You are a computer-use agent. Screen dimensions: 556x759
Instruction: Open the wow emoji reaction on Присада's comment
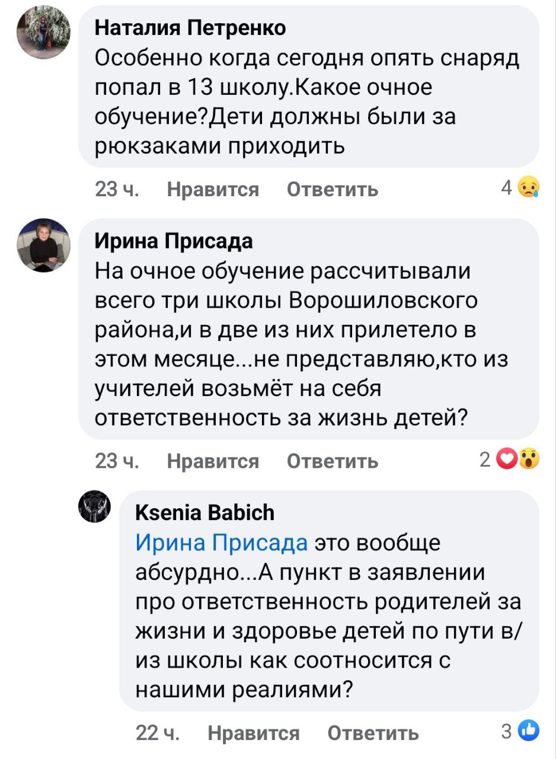(x=529, y=460)
